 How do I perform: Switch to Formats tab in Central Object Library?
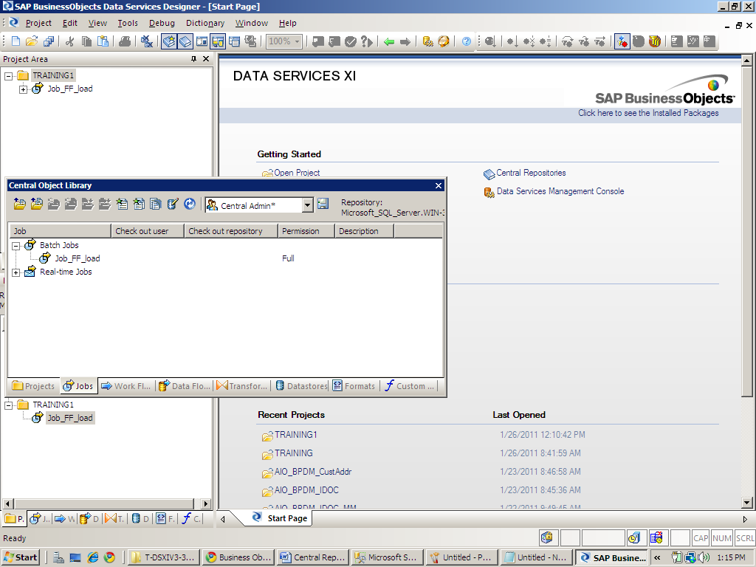click(354, 385)
